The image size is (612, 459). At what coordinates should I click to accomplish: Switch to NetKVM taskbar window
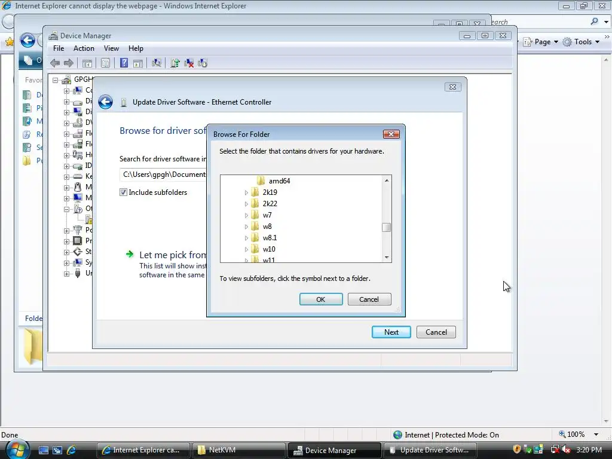click(238, 450)
